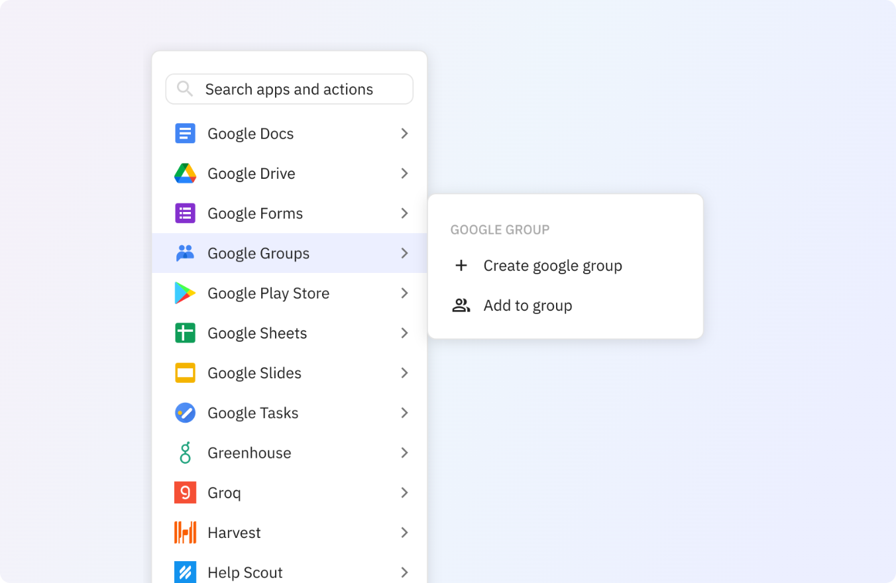The width and height of the screenshot is (896, 583).
Task: Select the Google Tasks label
Action: pyautogui.click(x=253, y=413)
